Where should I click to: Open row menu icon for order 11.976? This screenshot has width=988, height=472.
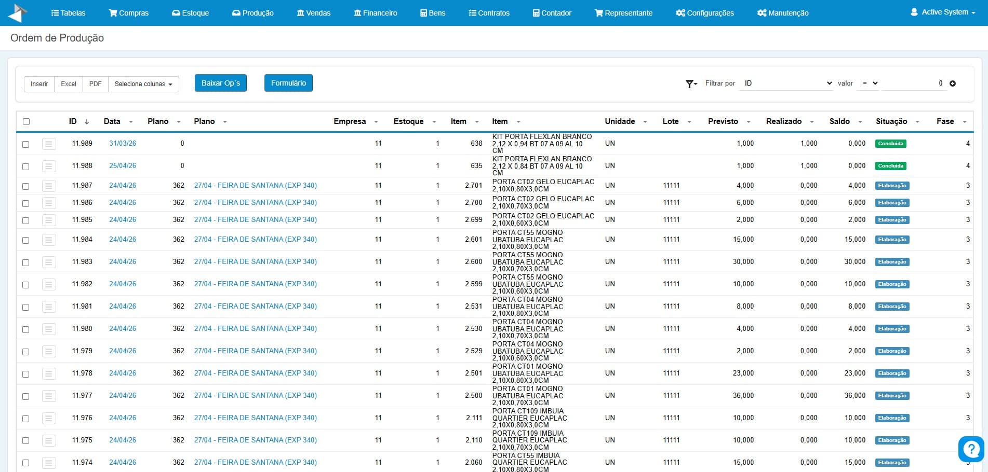tap(49, 418)
